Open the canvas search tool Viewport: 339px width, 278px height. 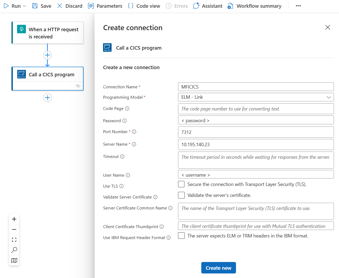click(x=14, y=250)
